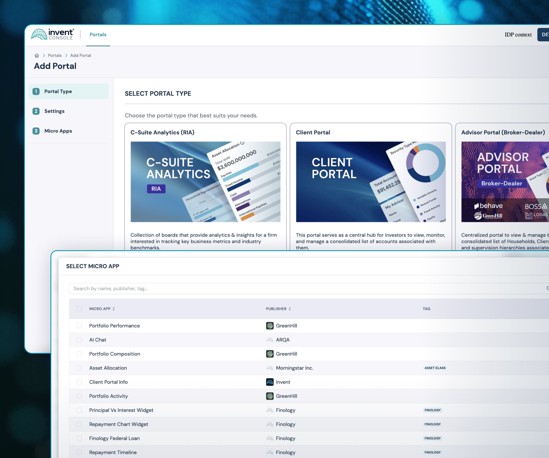The height and width of the screenshot is (458, 549).
Task: Click the step 3 Micro Apps number badge
Action: [36, 131]
